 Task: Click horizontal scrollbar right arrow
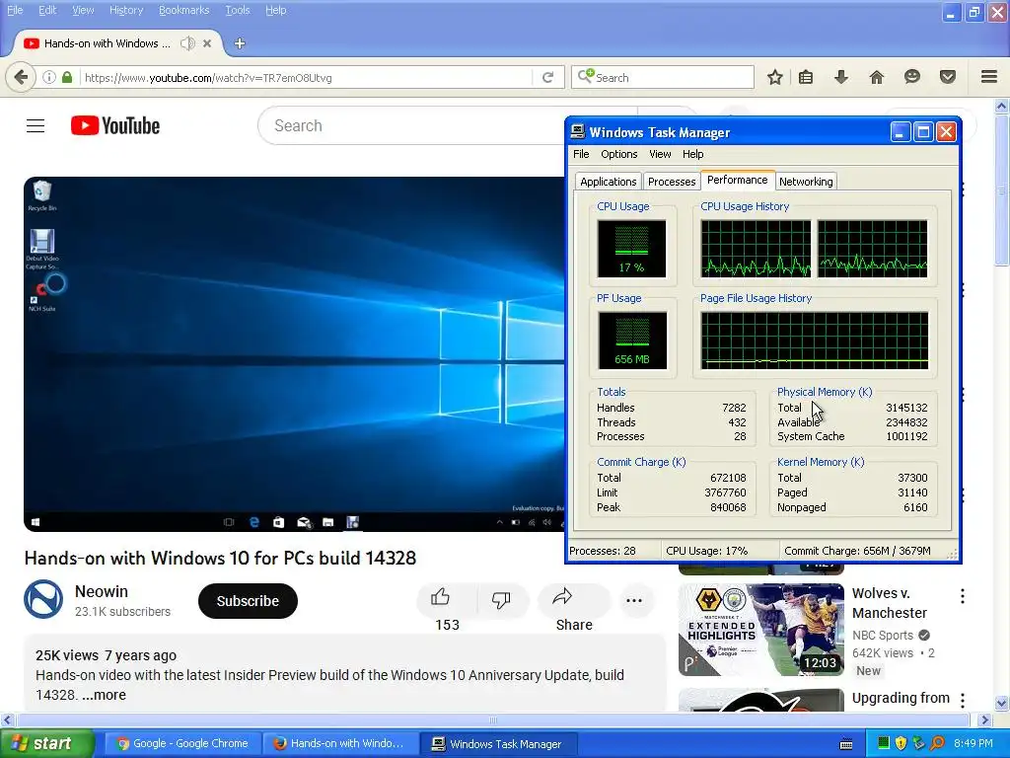pos(984,720)
